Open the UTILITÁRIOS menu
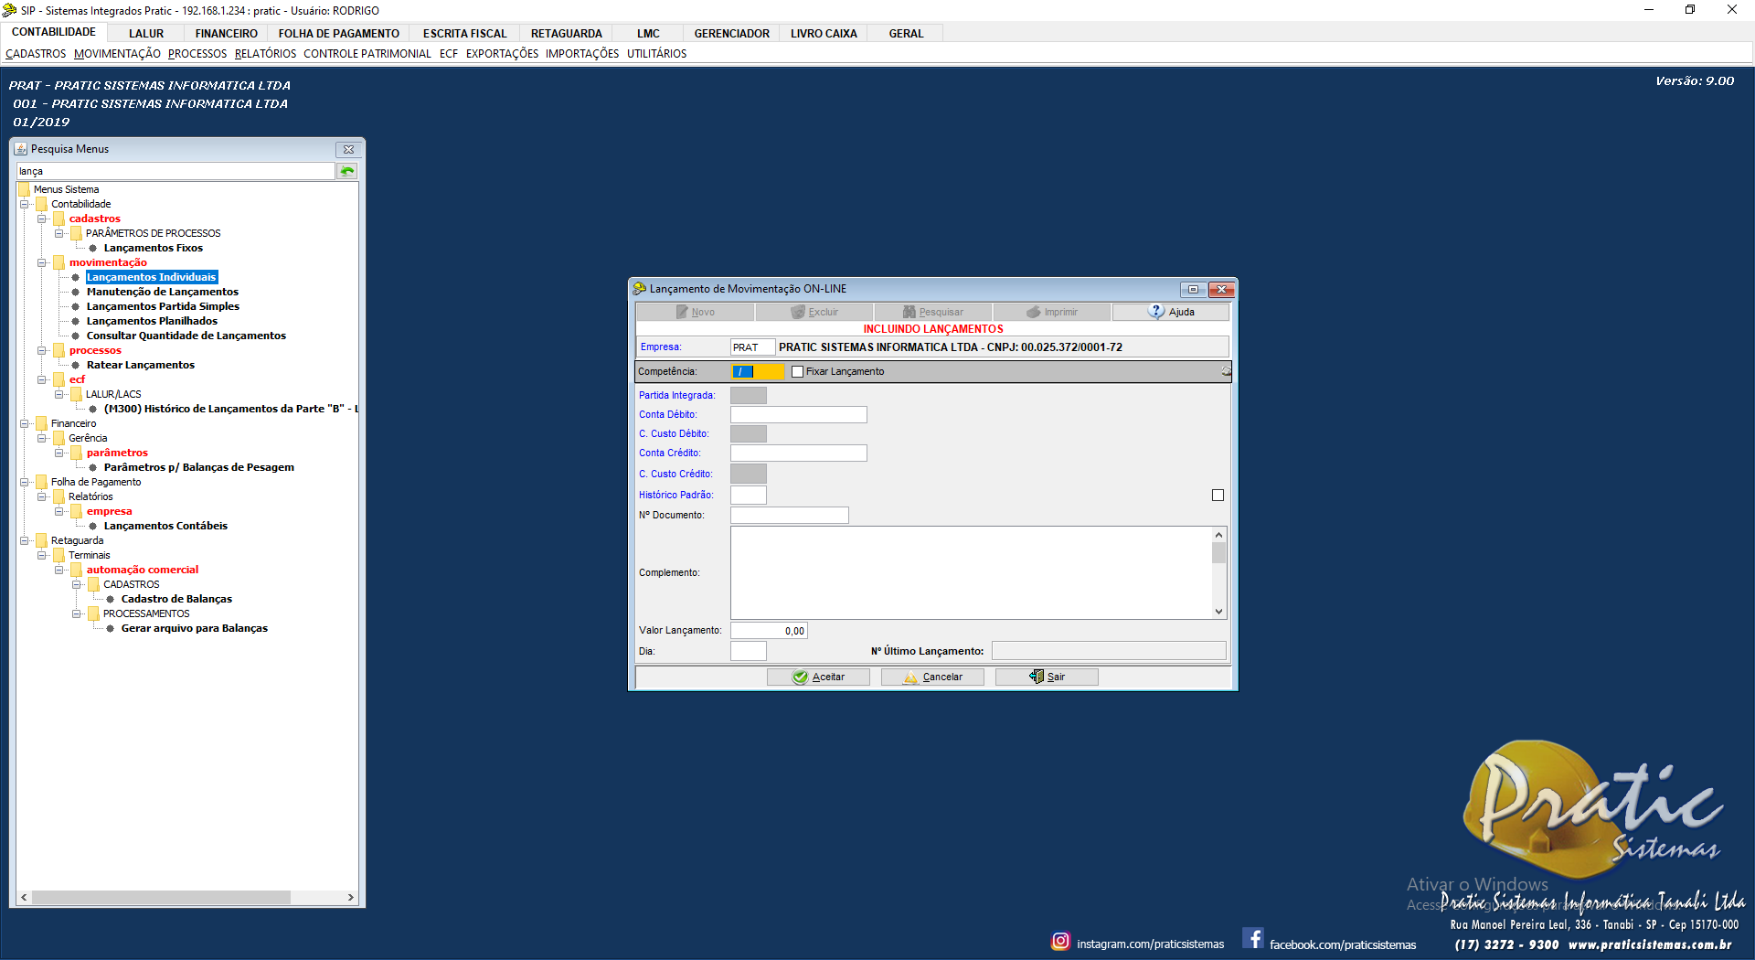Viewport: 1755px width, 960px height. [x=656, y=54]
